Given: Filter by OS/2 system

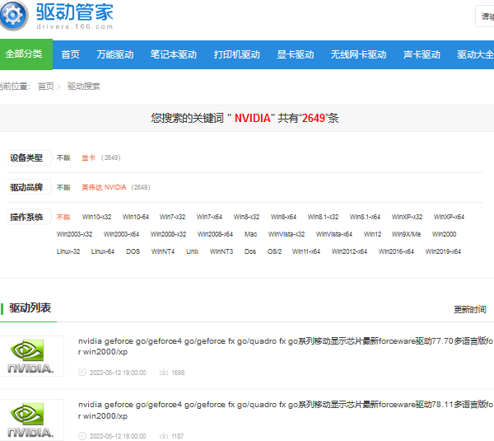Looking at the screenshot, I should 274,251.
